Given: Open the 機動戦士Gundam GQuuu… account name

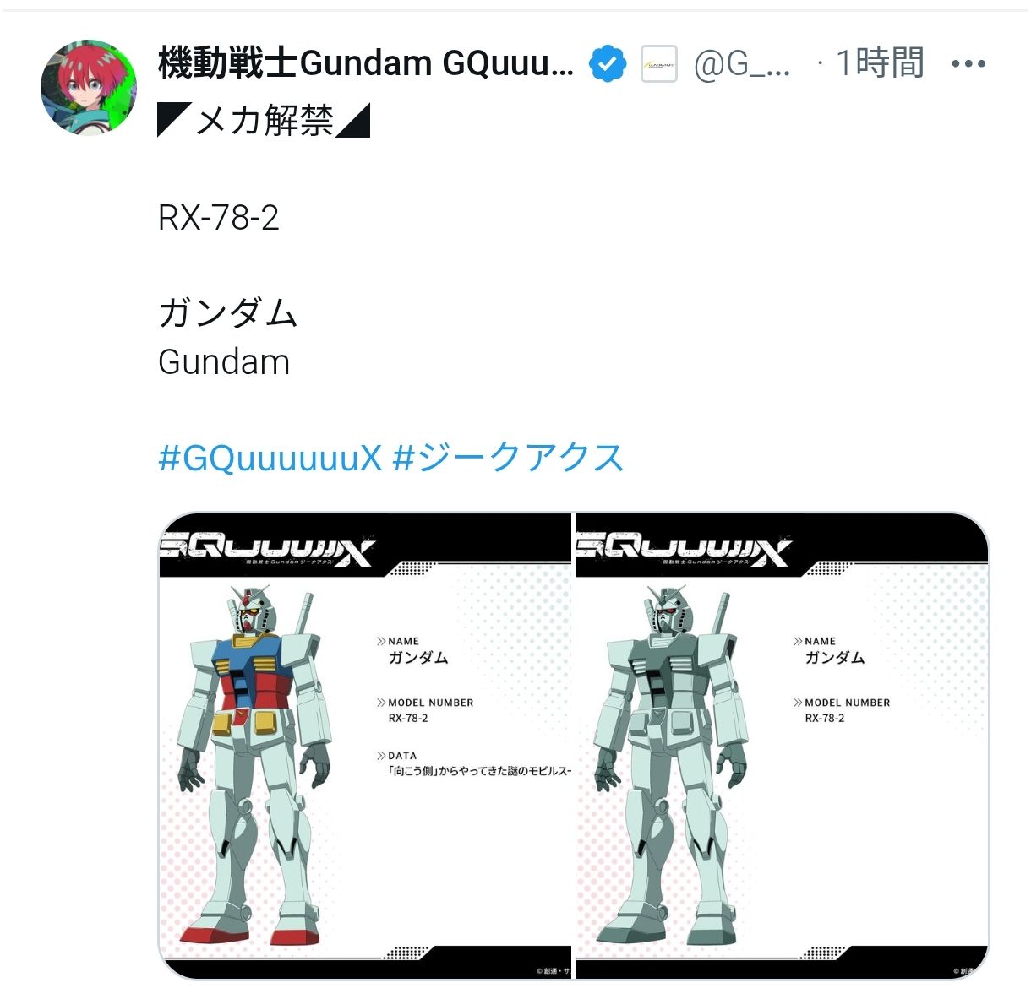Looking at the screenshot, I should tap(366, 63).
